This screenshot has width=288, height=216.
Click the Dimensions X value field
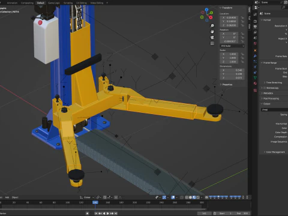[232, 70]
